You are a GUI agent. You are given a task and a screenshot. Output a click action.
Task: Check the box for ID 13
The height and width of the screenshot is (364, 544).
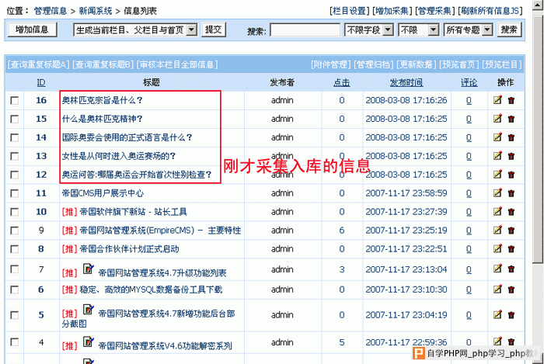[x=15, y=156]
